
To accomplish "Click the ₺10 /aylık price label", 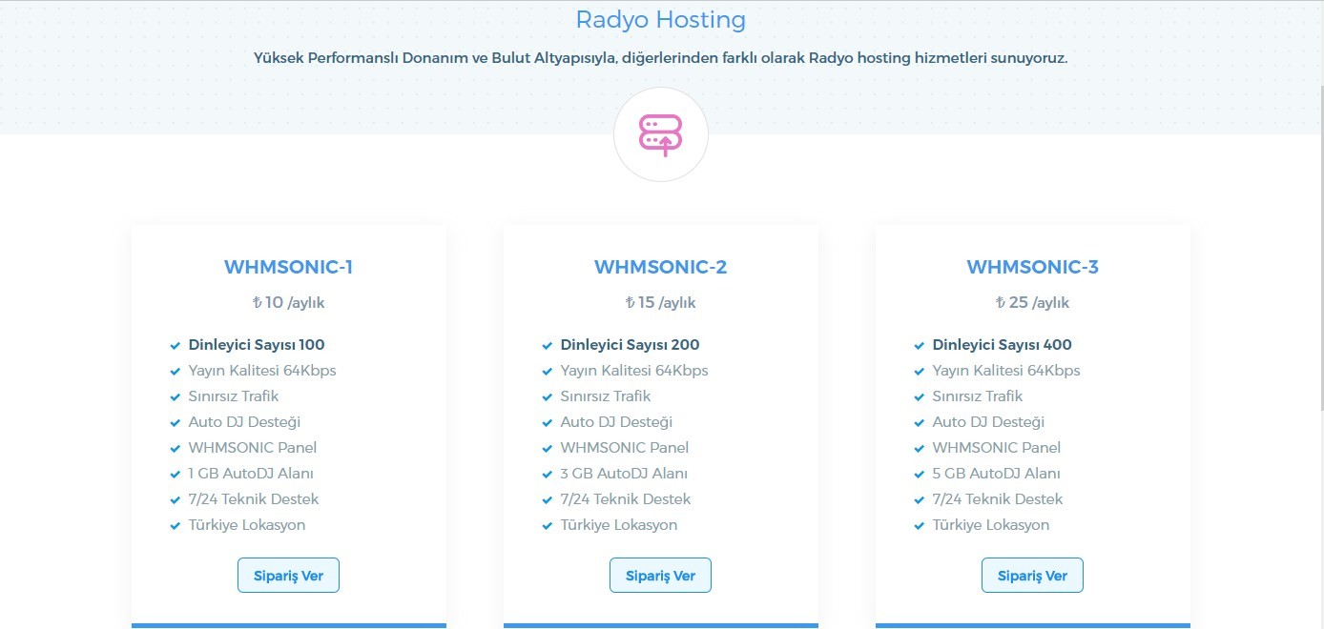I will click(x=288, y=303).
